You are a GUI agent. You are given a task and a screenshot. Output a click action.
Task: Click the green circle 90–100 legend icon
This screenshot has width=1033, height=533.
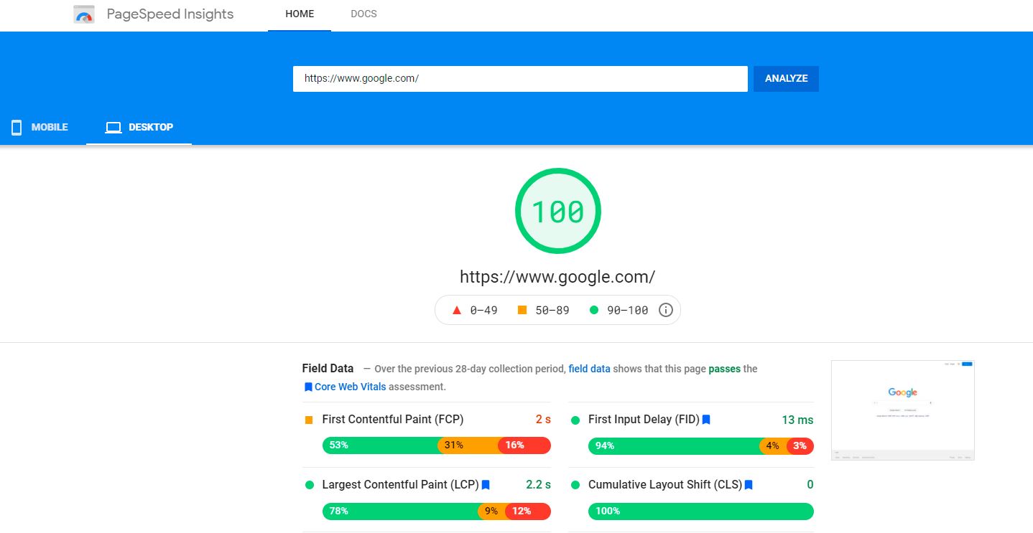click(593, 310)
